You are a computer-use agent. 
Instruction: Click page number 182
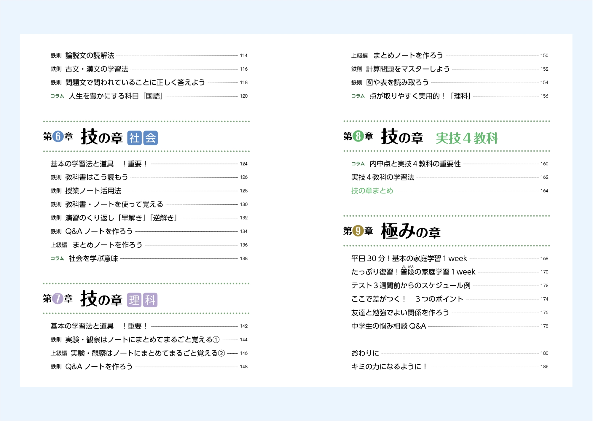click(544, 367)
